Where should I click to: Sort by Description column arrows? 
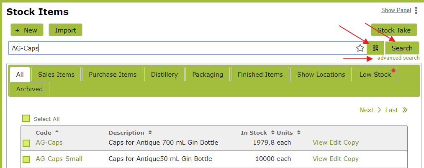coord(150,133)
